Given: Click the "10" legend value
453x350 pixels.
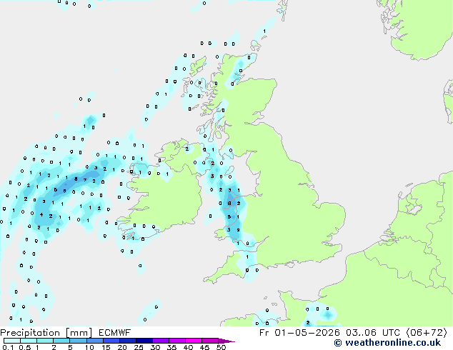Looking at the screenshot, I should coord(89,347).
